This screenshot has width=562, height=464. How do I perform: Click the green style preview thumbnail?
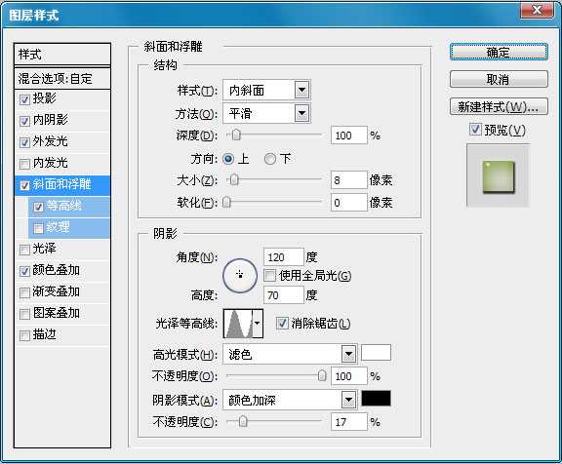pos(499,176)
